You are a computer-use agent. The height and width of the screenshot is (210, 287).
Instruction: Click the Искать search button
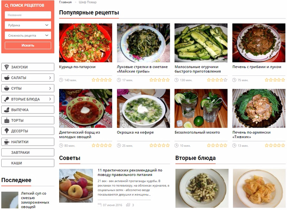tap(28, 46)
